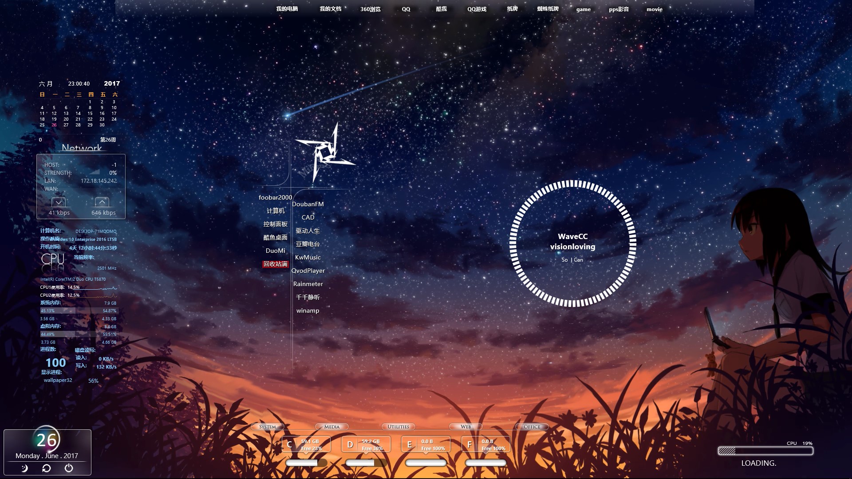
Task: Click the restart circular arrow icon
Action: coord(47,468)
